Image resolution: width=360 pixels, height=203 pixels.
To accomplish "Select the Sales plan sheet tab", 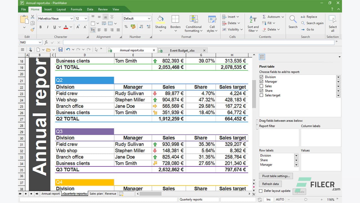I will click(x=95, y=194).
